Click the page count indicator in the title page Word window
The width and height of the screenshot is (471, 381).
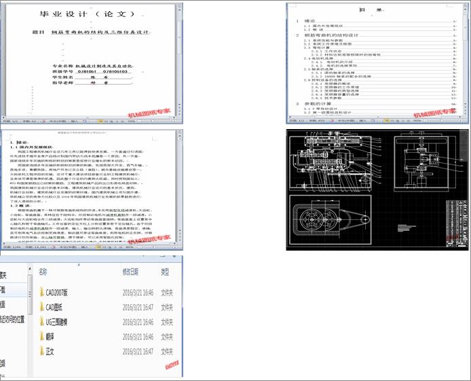coord(10,121)
